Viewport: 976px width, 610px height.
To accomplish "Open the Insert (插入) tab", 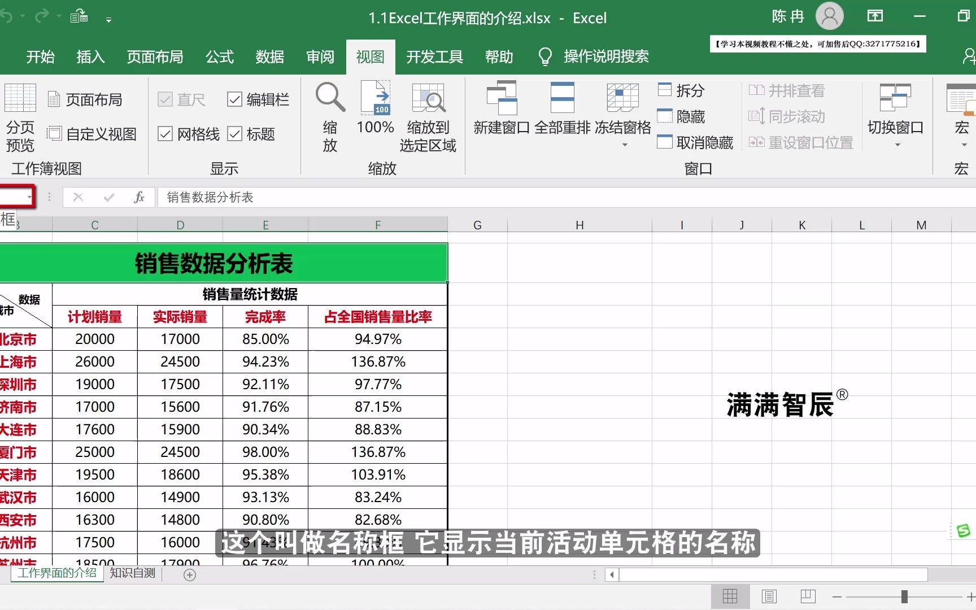I will click(x=90, y=56).
